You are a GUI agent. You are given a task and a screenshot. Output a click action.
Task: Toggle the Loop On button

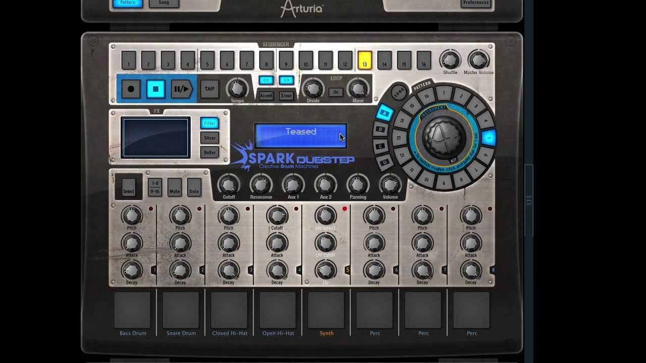click(x=336, y=92)
